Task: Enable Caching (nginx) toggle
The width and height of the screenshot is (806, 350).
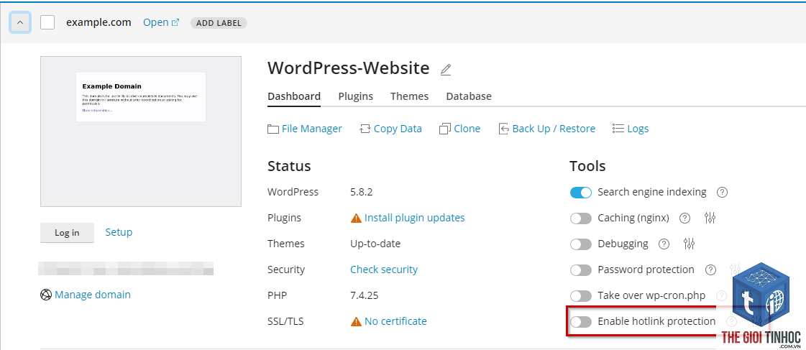Action: point(581,218)
